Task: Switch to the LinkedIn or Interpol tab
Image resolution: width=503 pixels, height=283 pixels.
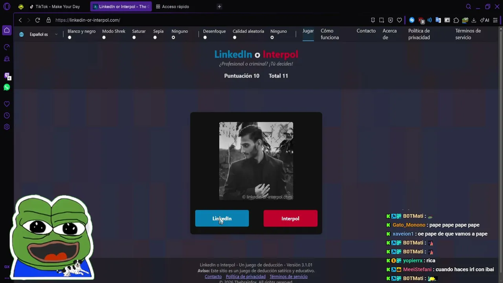Action: [x=121, y=7]
